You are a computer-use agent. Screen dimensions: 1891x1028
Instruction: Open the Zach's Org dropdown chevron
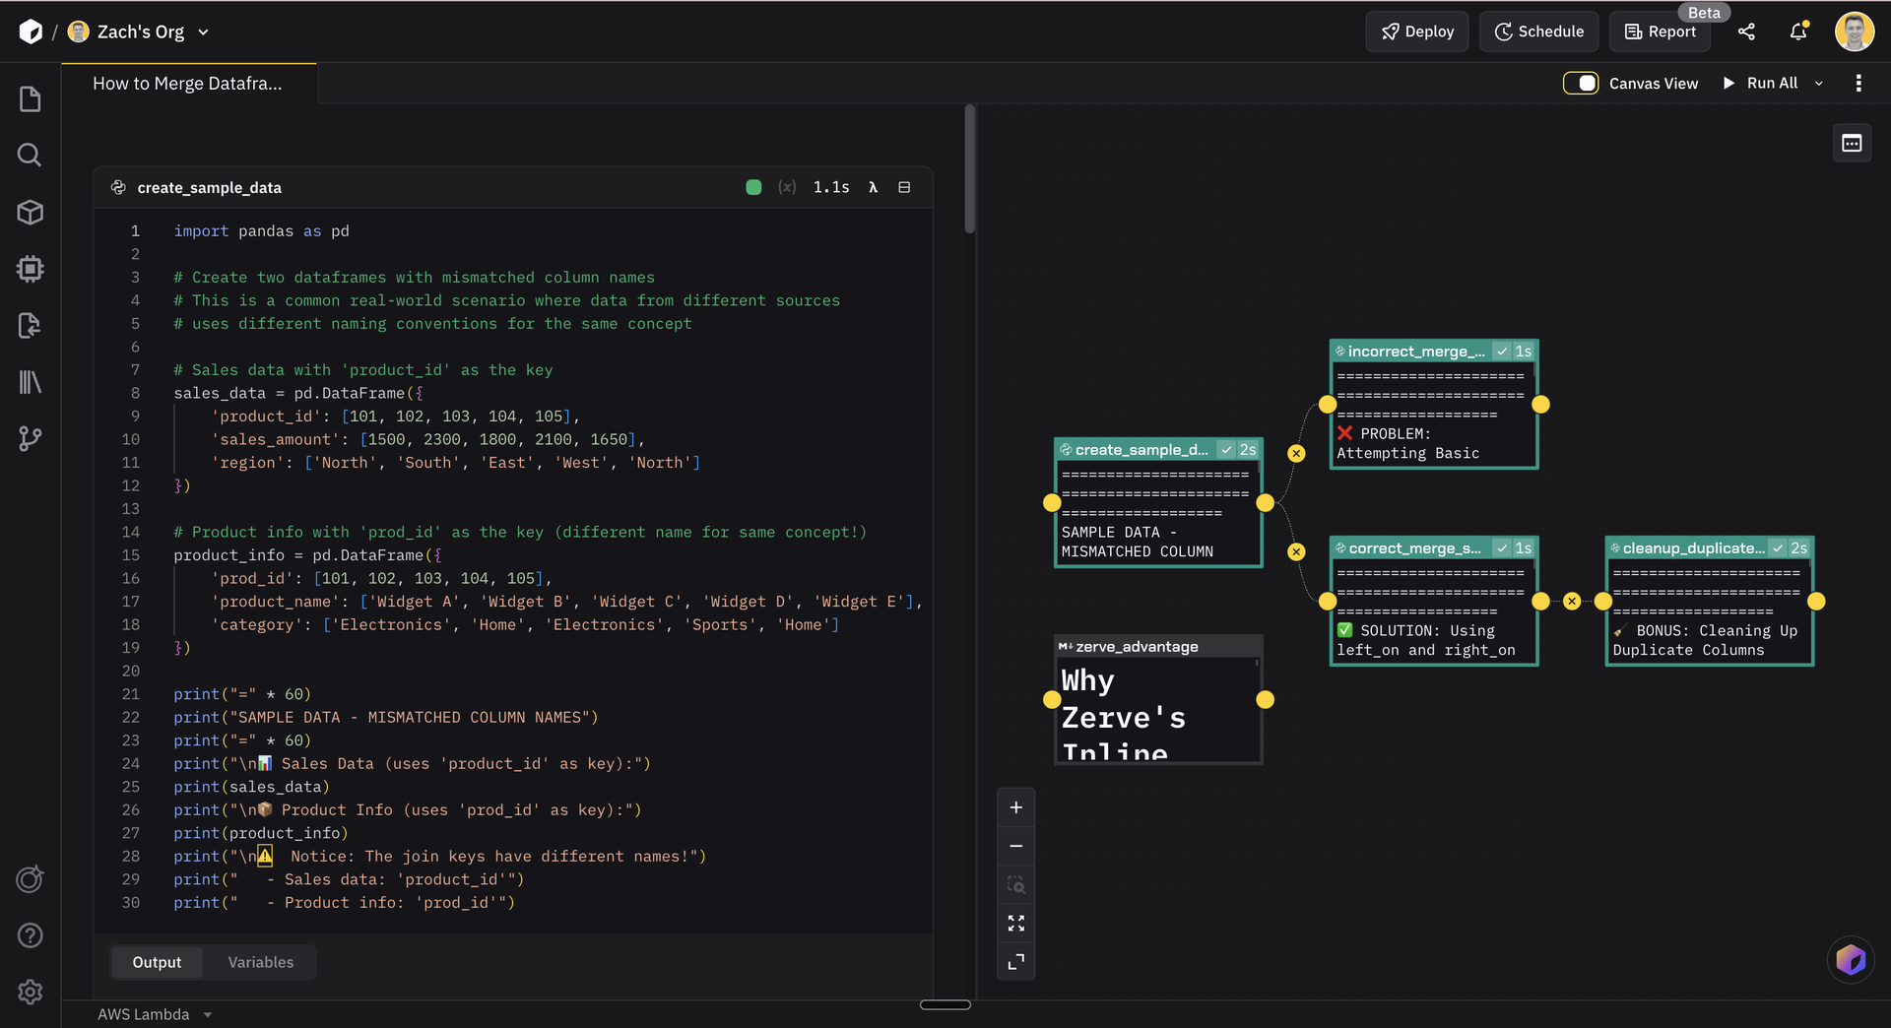(203, 32)
